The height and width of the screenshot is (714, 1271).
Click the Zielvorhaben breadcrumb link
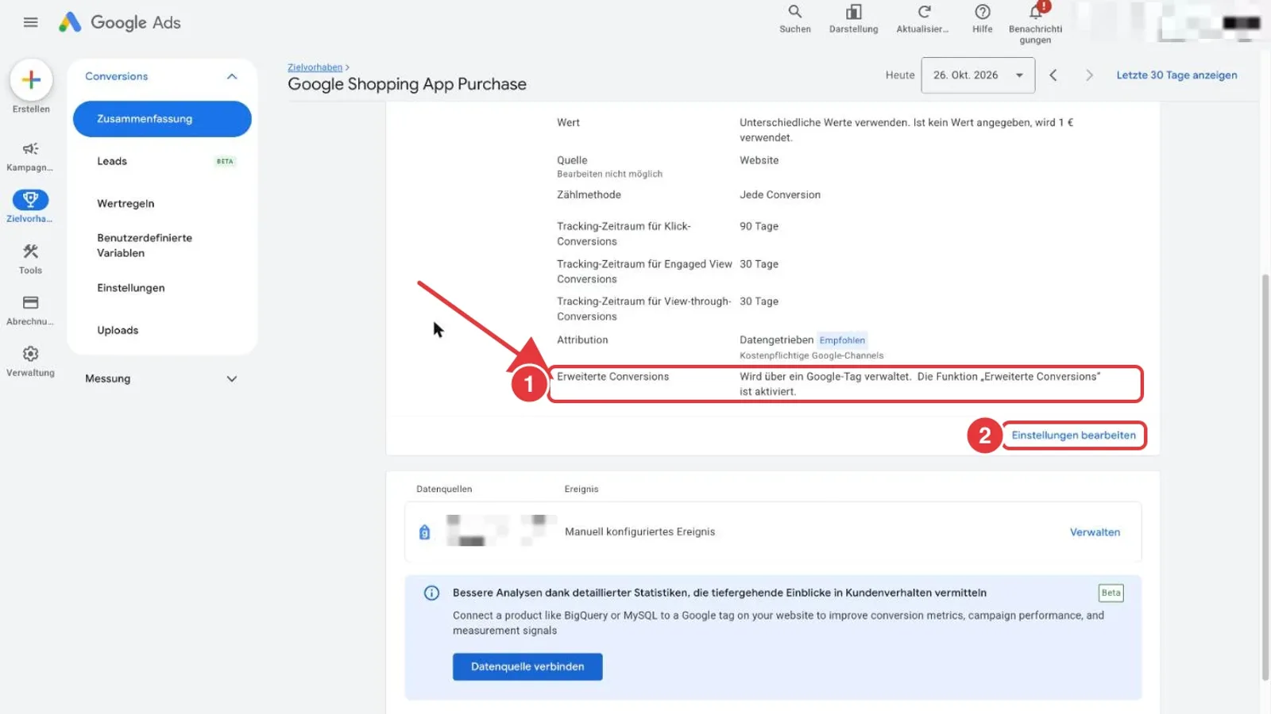tap(315, 67)
